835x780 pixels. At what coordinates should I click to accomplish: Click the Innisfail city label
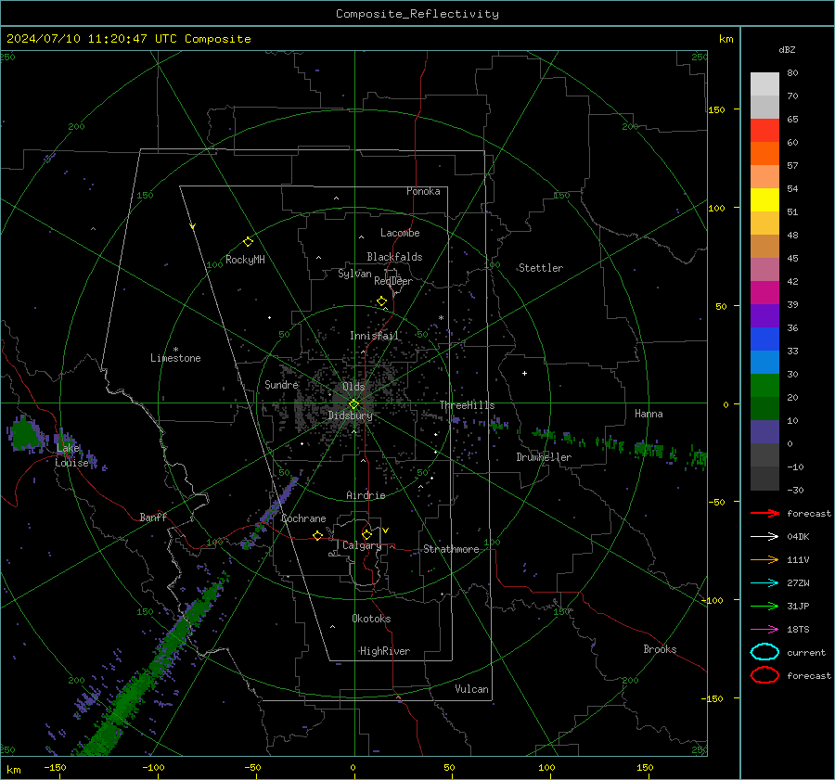pos(374,336)
